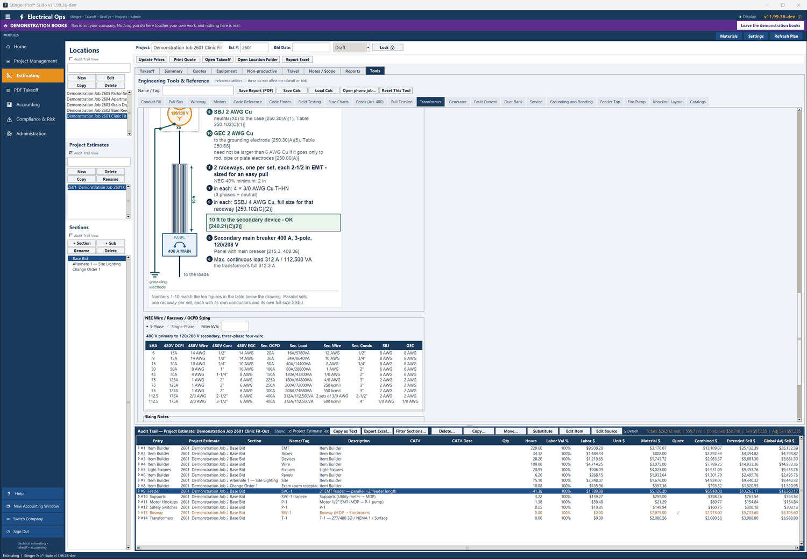The width and height of the screenshot is (807, 559).
Task: Expand audit trail row #1 Item Builder
Action: coord(139,448)
